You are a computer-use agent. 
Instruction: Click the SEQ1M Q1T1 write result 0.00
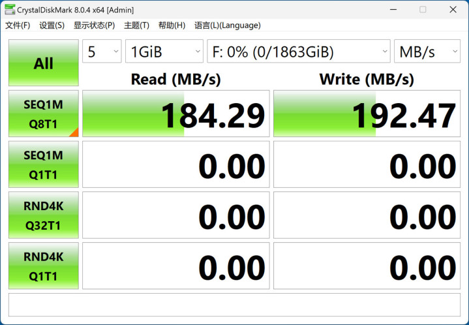pyautogui.click(x=367, y=164)
